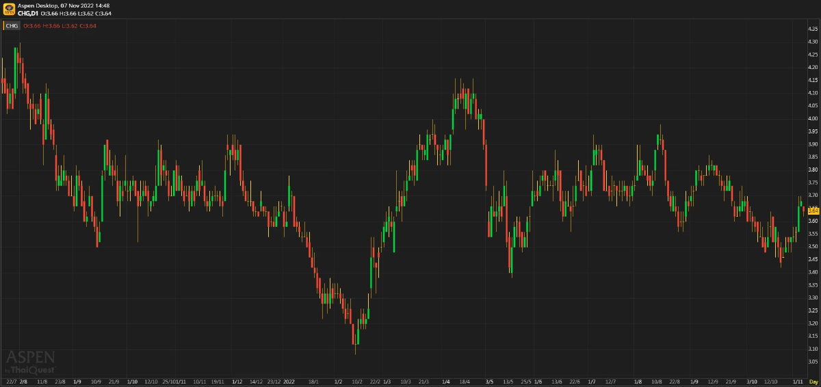Image resolution: width=821 pixels, height=387 pixels.
Task: Click the CHG,D1 title text
Action: (x=27, y=13)
